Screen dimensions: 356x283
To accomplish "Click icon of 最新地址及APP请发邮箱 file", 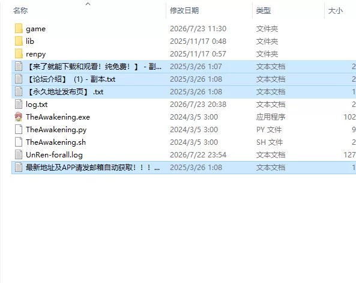I will coord(19,168).
